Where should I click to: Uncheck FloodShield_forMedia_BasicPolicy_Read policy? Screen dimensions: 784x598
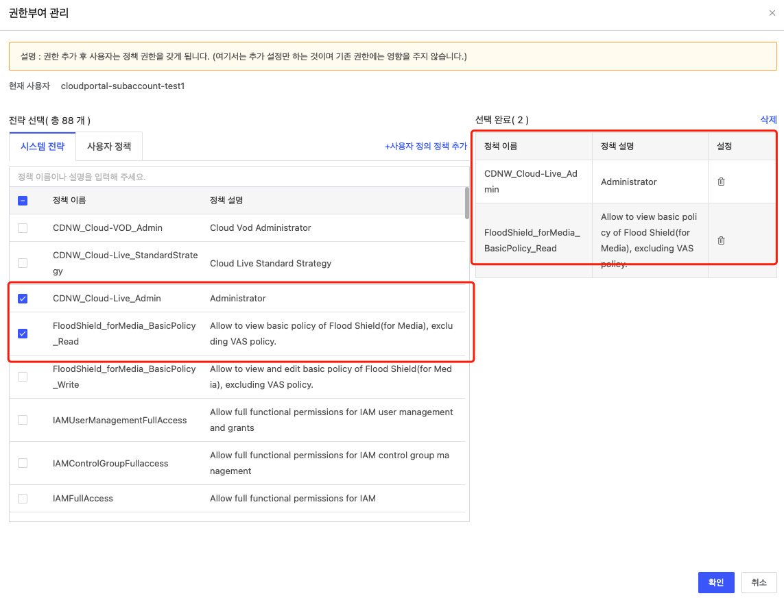[x=23, y=333]
